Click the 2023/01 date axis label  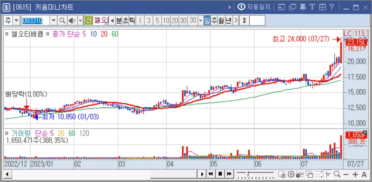click(42, 164)
